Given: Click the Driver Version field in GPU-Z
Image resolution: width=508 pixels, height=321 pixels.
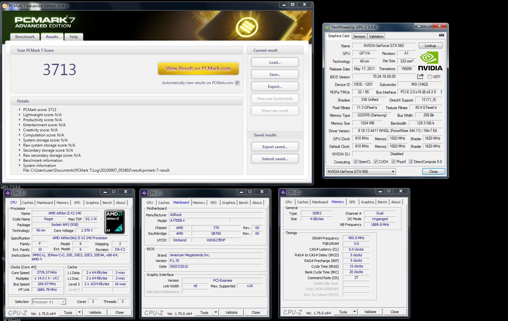Looking at the screenshot, I should click(397, 131).
